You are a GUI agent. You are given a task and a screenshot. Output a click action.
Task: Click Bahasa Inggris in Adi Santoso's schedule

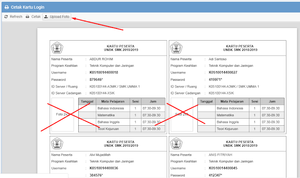point(228,122)
